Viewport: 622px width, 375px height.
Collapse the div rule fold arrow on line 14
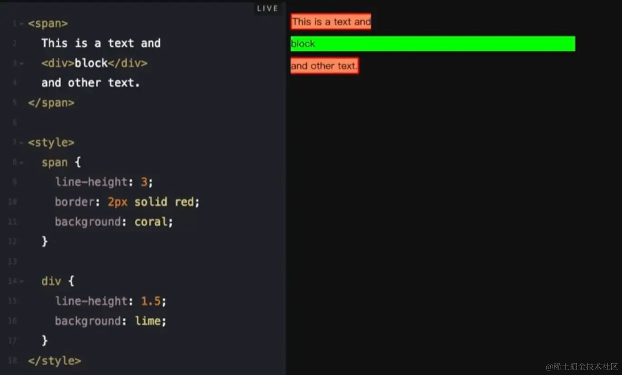coord(21,282)
